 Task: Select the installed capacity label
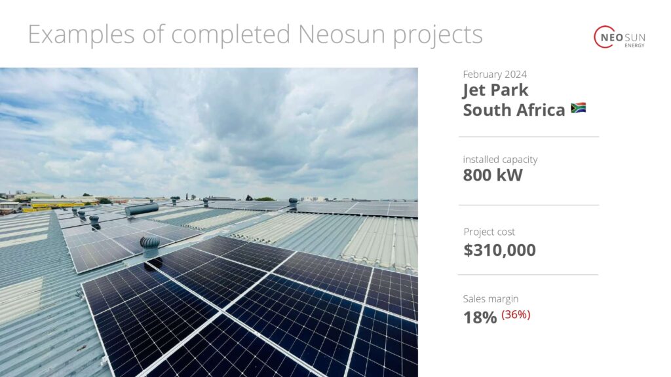[500, 160]
